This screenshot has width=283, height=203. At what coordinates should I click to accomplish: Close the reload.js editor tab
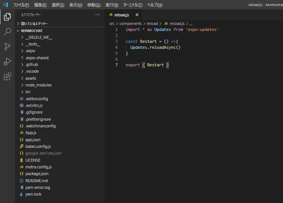[137, 15]
